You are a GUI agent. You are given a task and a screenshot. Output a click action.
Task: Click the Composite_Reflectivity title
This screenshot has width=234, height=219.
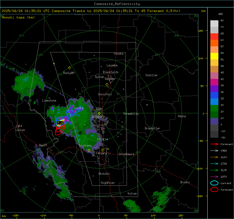117,4
